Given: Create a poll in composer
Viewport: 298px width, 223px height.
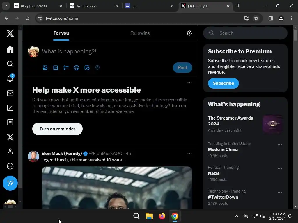Looking at the screenshot, I should pos(66,68).
